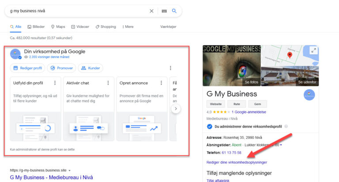Expand the Mere menu
339x182 pixels.
pos(128,27)
